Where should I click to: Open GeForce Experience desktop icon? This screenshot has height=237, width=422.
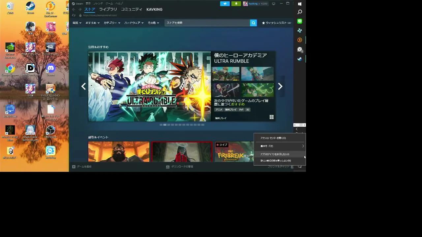point(10,50)
